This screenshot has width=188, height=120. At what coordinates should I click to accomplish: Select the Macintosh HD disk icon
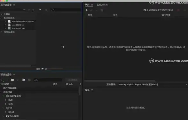tap(9, 28)
